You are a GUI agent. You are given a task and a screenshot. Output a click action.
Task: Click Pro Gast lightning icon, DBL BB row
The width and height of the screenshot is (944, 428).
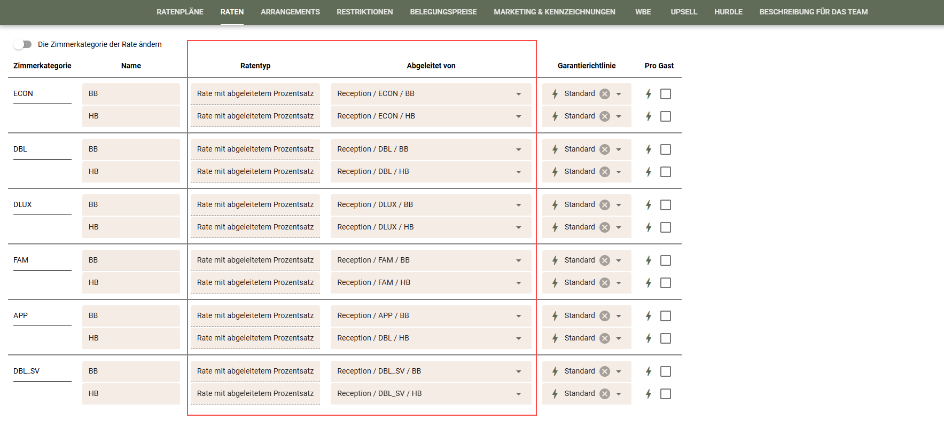point(649,149)
